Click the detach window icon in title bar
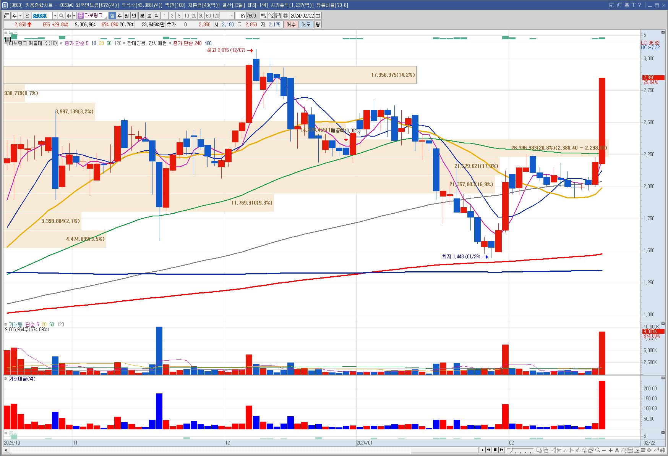This screenshot has height=456, width=668. click(x=612, y=5)
